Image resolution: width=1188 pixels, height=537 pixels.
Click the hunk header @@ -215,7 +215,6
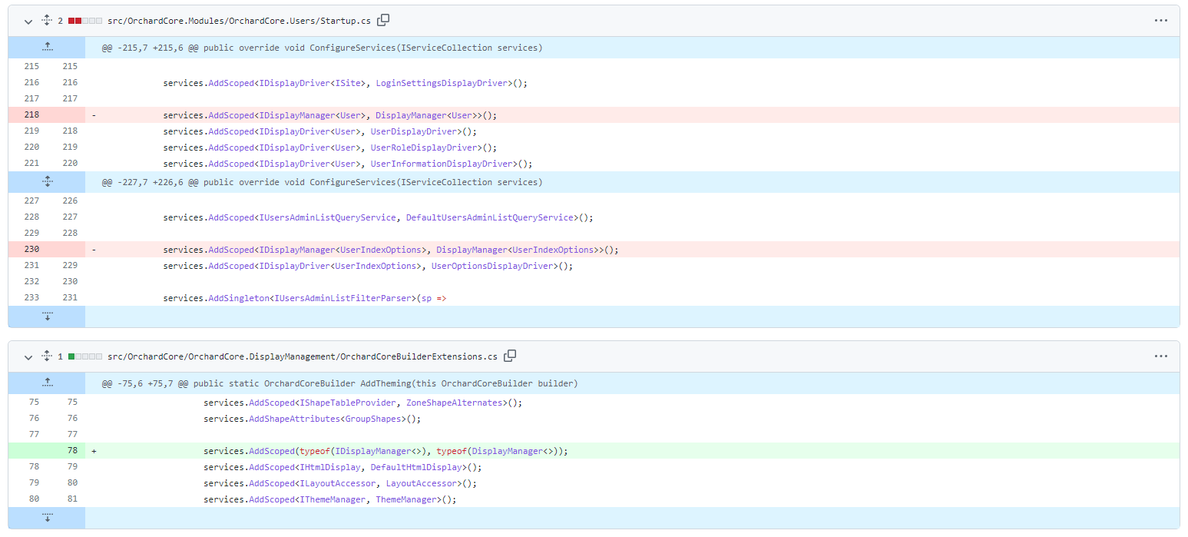pyautogui.click(x=322, y=48)
